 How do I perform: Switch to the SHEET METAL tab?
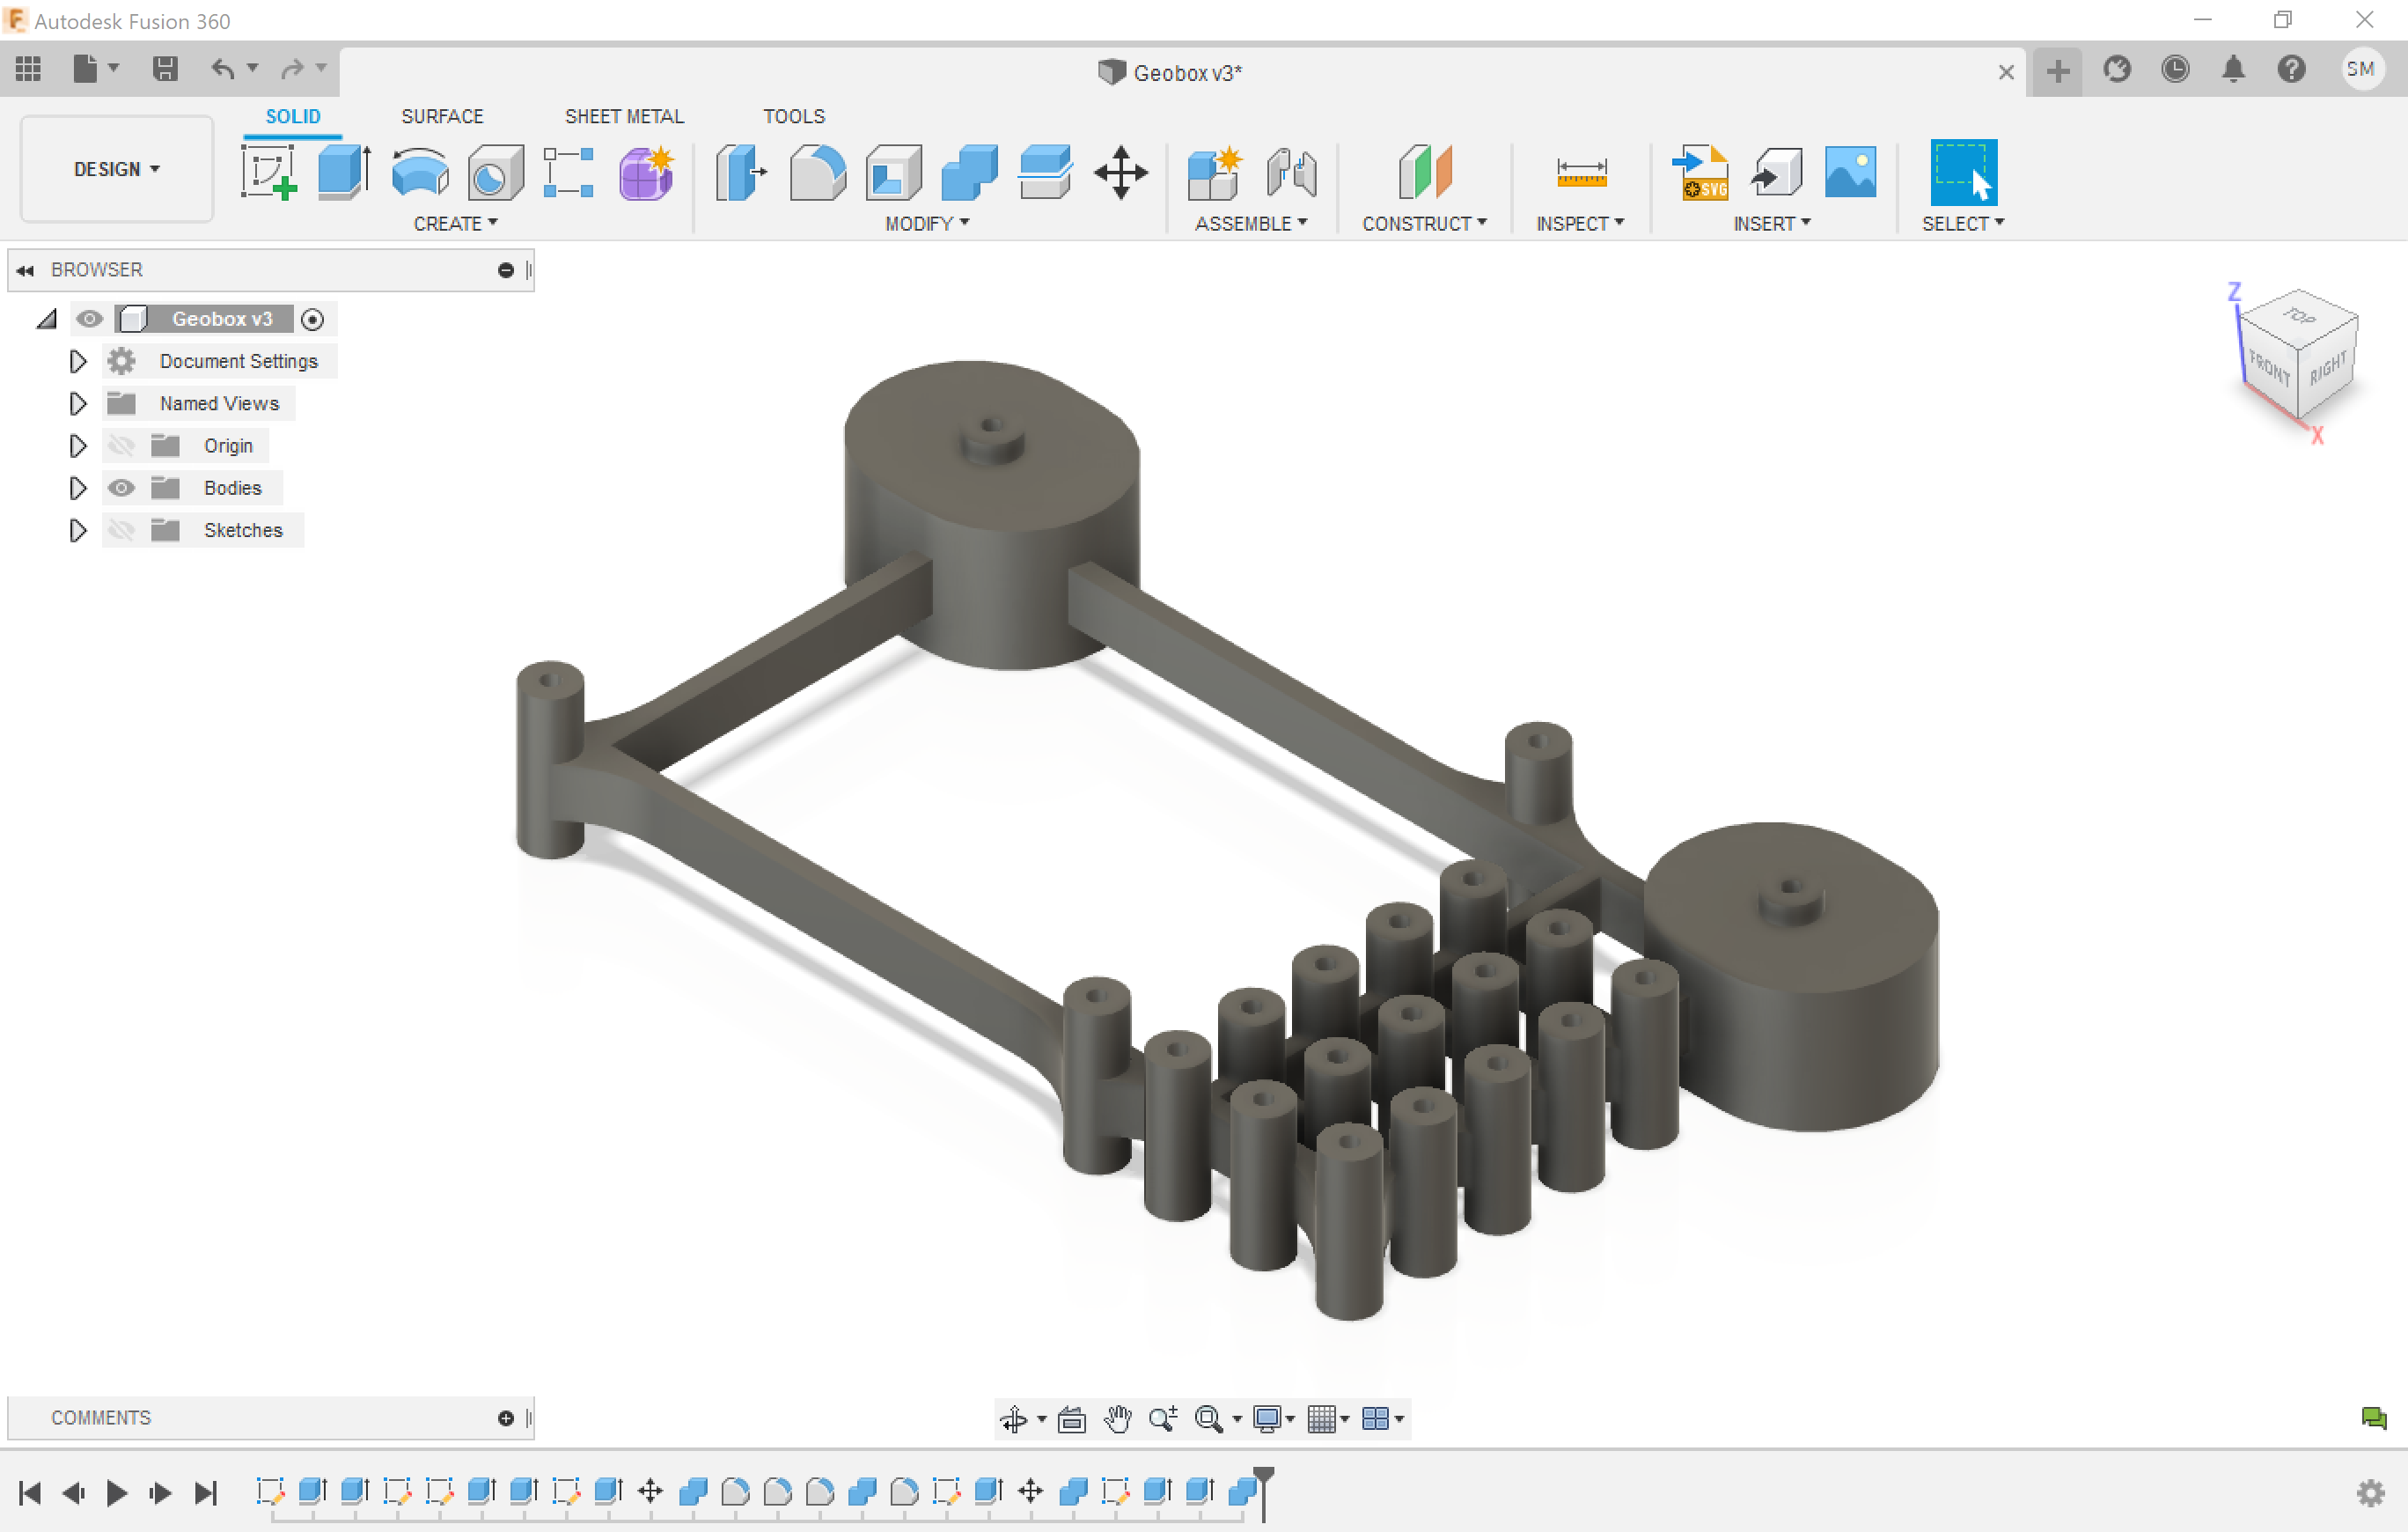pos(624,116)
